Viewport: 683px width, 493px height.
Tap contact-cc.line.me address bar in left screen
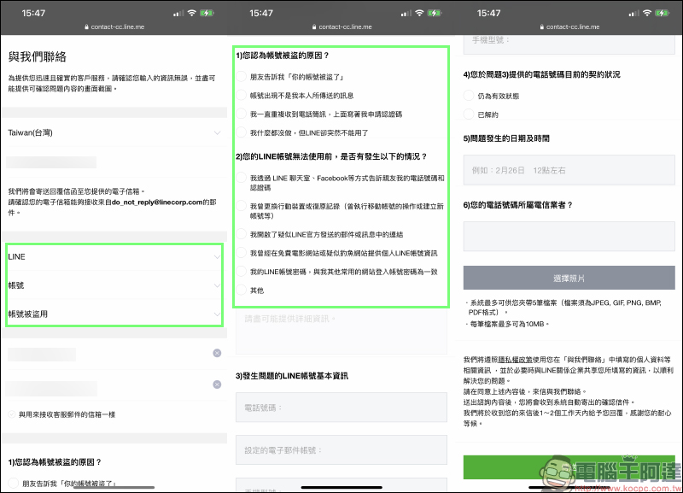tap(114, 26)
